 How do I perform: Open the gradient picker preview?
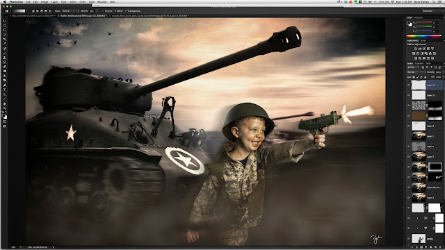click(19, 11)
